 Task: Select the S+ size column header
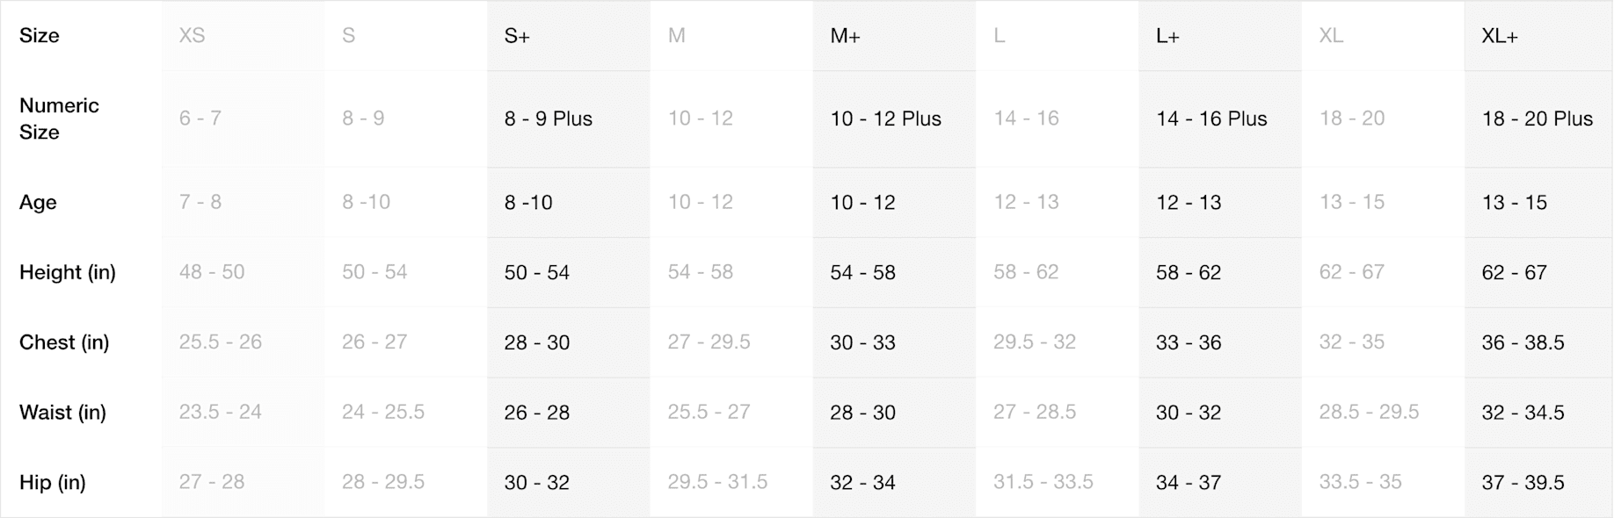click(x=517, y=36)
